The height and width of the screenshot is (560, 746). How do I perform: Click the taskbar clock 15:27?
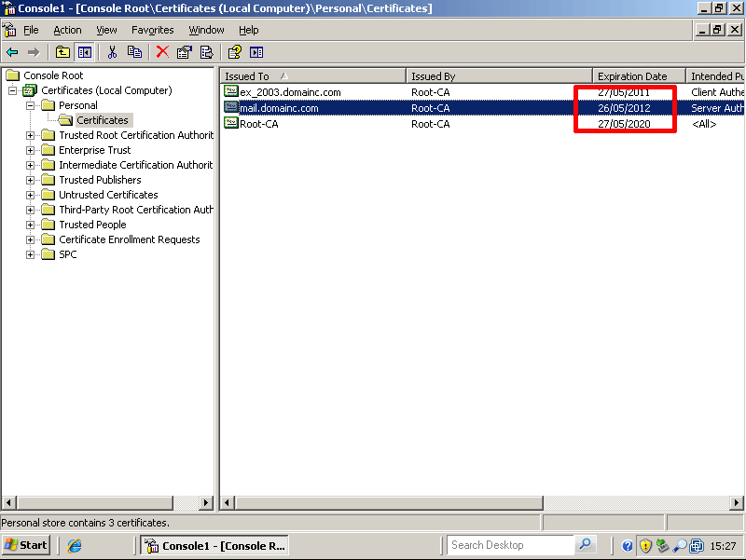723,546
